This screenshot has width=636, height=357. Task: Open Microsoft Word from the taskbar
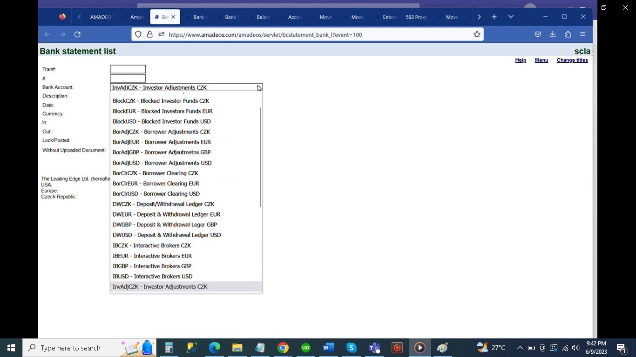click(328, 348)
